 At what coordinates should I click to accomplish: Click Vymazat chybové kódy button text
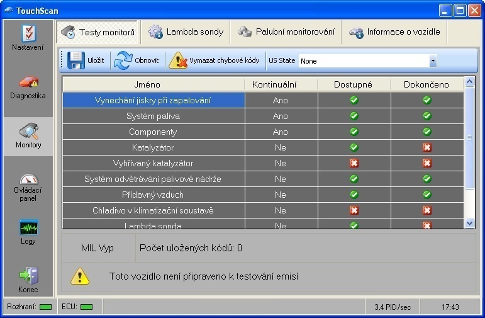(224, 60)
